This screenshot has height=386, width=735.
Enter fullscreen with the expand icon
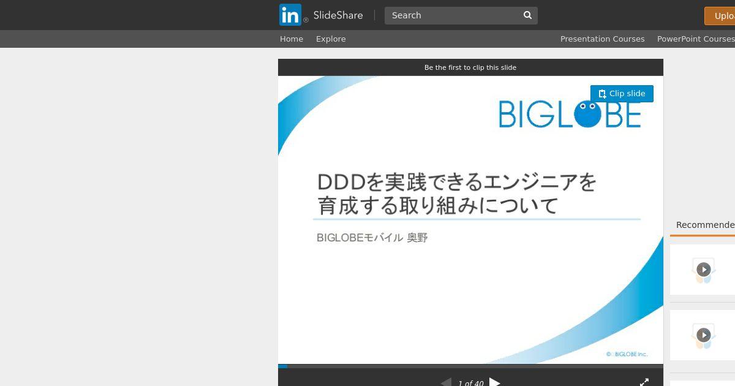644,382
